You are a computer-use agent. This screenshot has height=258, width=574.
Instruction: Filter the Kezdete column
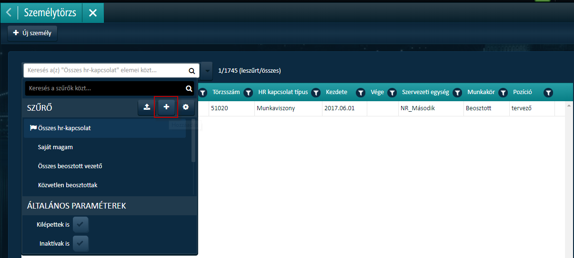click(x=361, y=93)
